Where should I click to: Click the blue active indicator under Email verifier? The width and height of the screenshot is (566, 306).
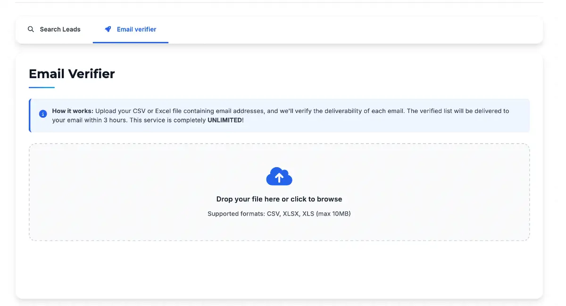pos(131,42)
